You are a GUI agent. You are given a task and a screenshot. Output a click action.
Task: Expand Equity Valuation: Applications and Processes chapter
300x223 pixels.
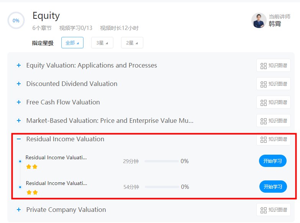[x=19, y=66]
